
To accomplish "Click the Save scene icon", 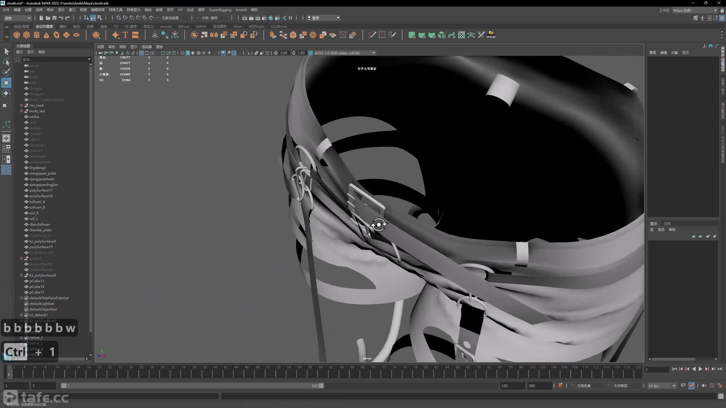I will (54, 18).
